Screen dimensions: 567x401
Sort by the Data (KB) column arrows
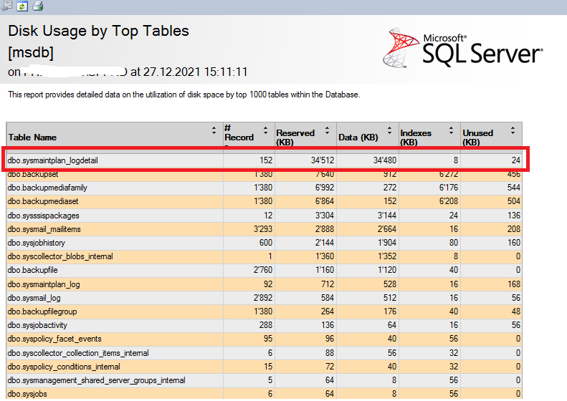pos(389,130)
